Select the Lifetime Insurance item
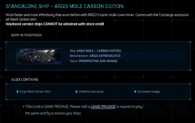 click(91, 92)
